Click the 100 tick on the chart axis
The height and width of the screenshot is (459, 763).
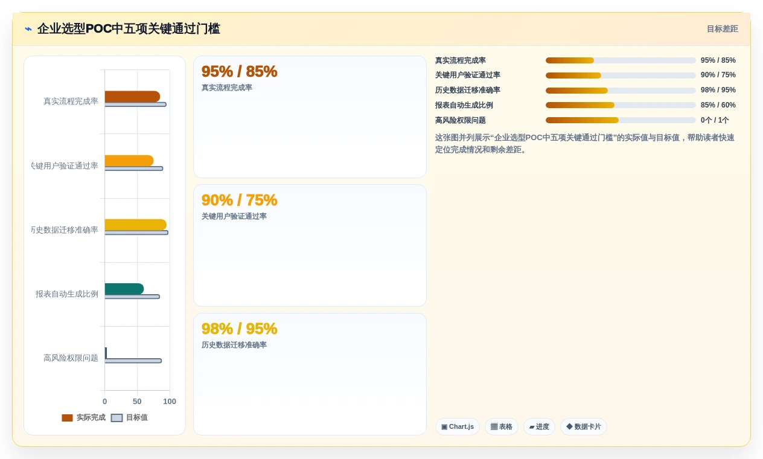coord(170,402)
